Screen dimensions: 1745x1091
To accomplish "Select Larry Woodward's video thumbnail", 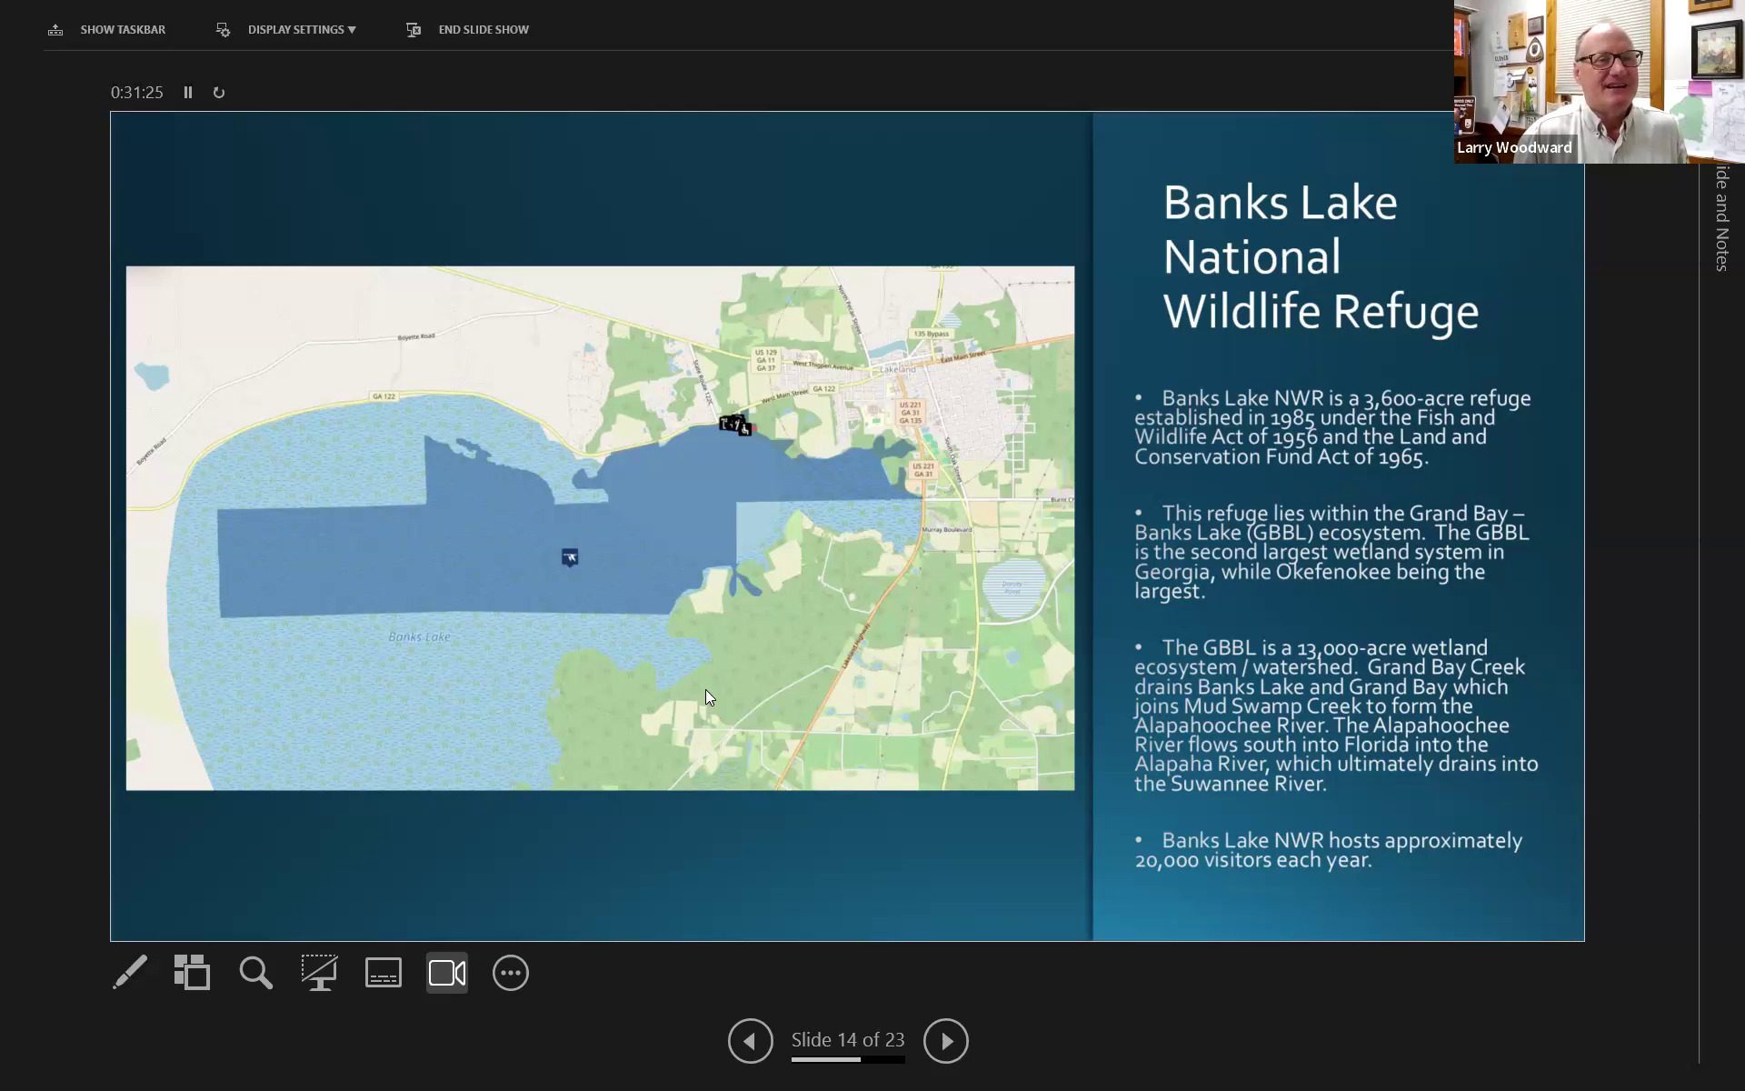I will point(1600,82).
